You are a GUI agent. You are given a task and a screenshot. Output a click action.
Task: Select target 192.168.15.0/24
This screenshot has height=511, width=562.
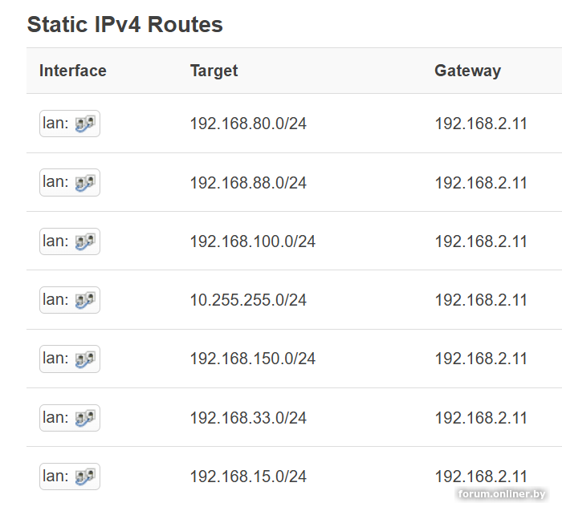pos(248,477)
